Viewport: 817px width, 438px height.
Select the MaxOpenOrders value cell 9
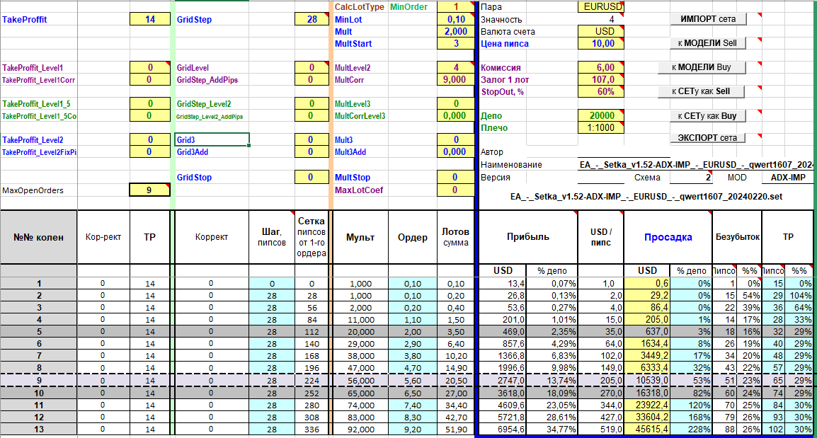click(x=149, y=190)
